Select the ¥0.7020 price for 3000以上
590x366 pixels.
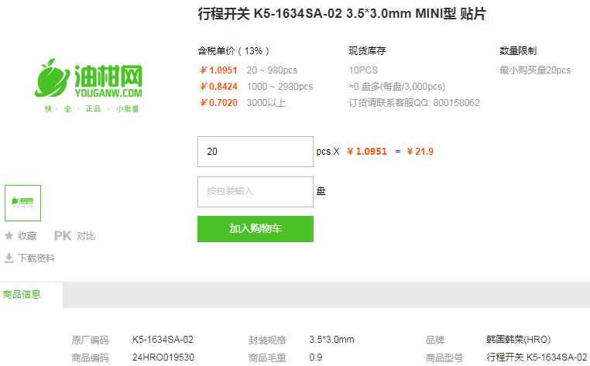[219, 102]
